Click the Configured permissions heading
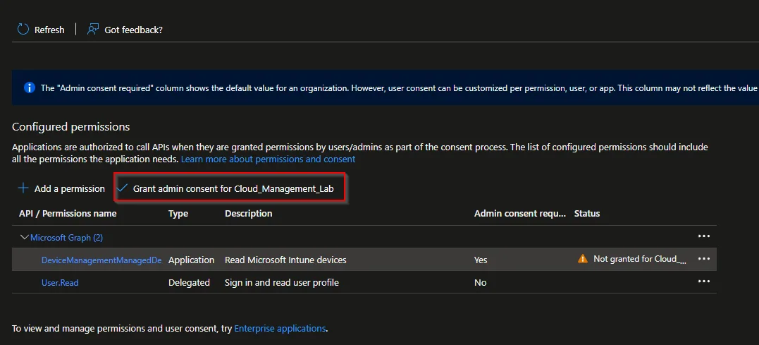 [70, 127]
